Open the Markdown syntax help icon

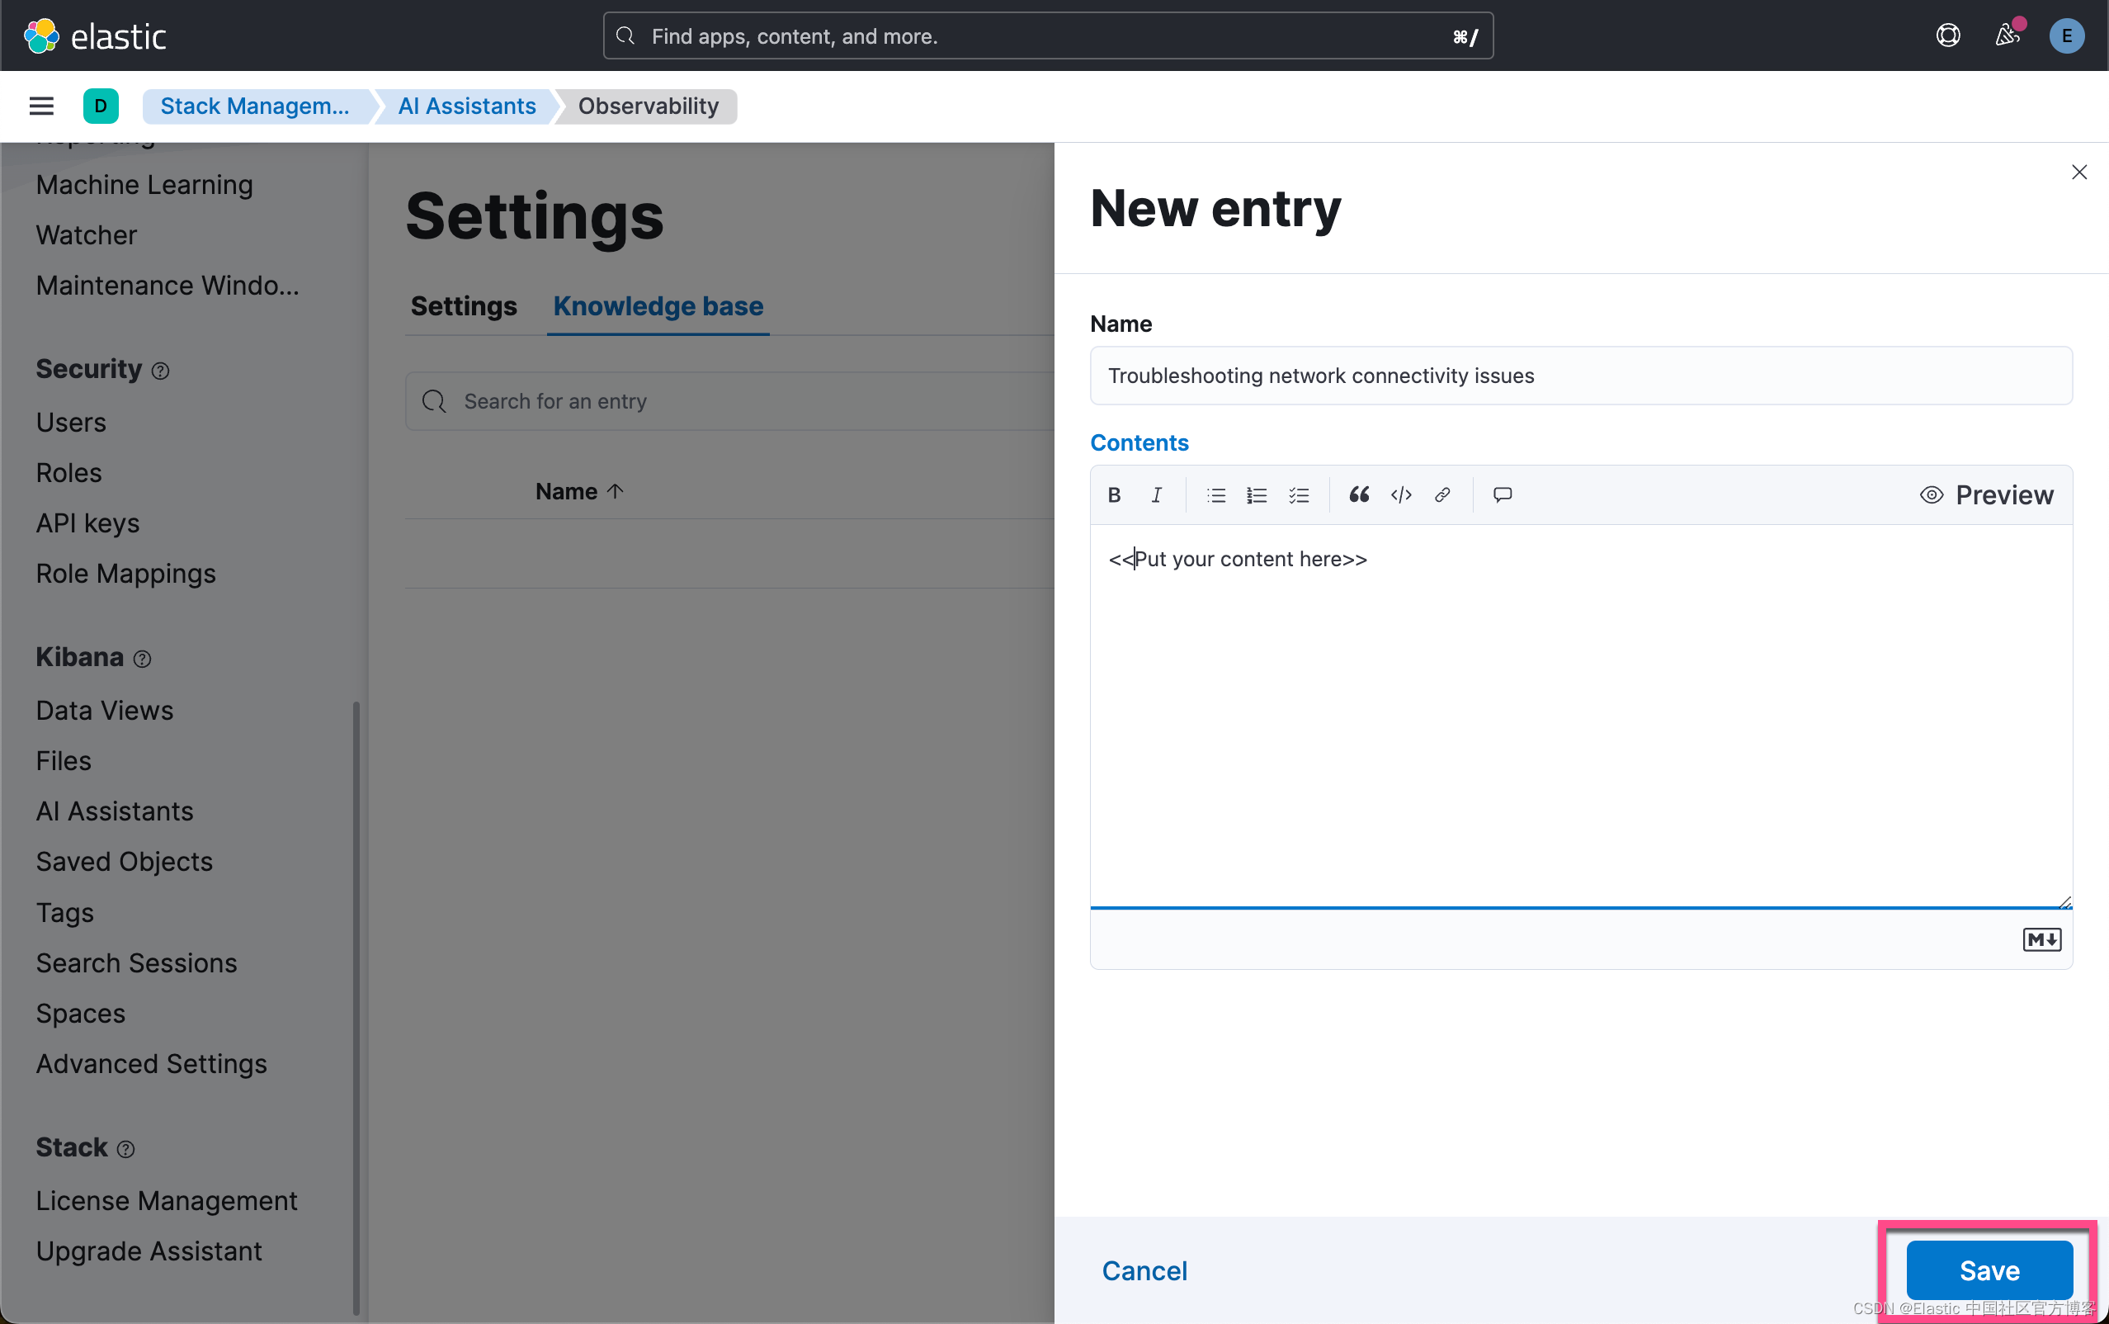click(2042, 939)
